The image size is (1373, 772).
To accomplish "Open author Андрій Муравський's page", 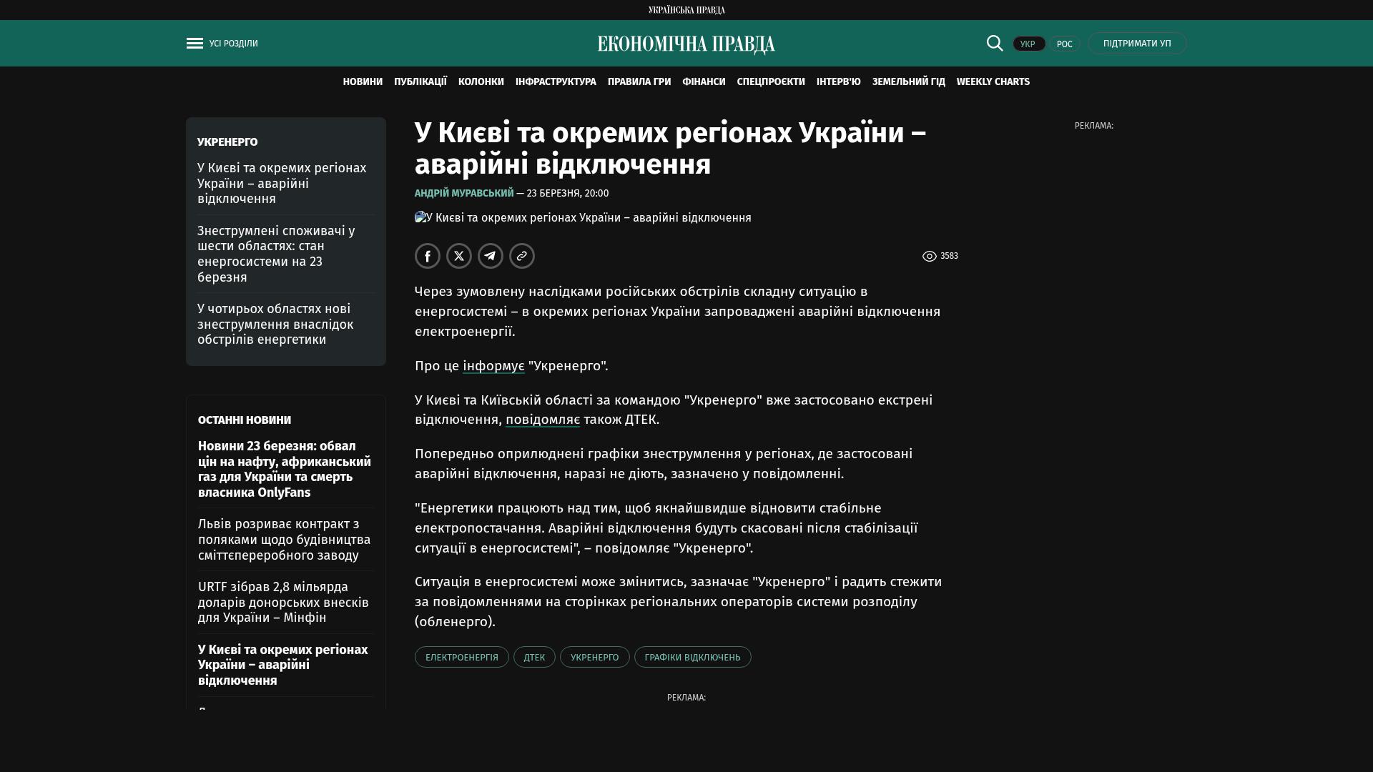I will coord(464,193).
